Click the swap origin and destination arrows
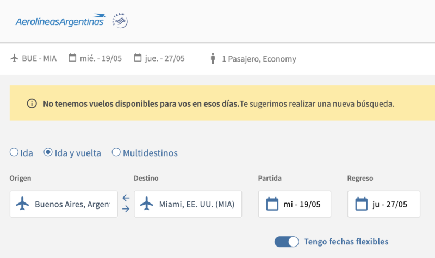 pyautogui.click(x=126, y=204)
